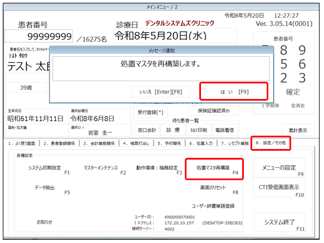Viewport: 324px width, 243px height.
Task: Click システム終了 F11 button
Action: 279,222
